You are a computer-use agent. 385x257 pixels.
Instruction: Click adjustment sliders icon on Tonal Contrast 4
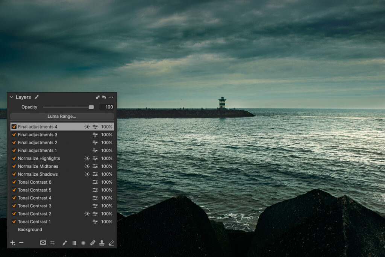(x=95, y=198)
